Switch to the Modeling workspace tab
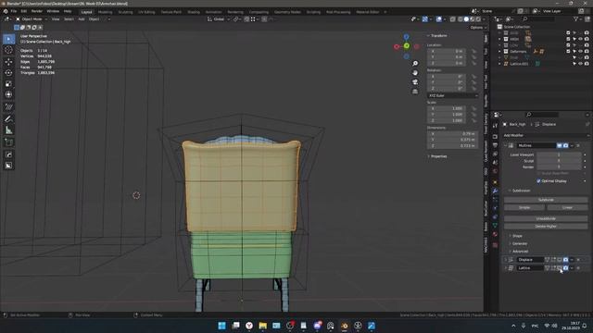This screenshot has height=333, width=593. point(105,12)
